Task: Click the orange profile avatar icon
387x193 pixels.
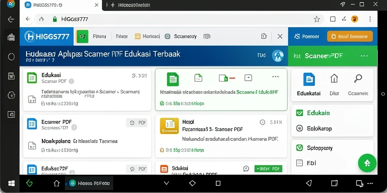Action: tap(354, 19)
